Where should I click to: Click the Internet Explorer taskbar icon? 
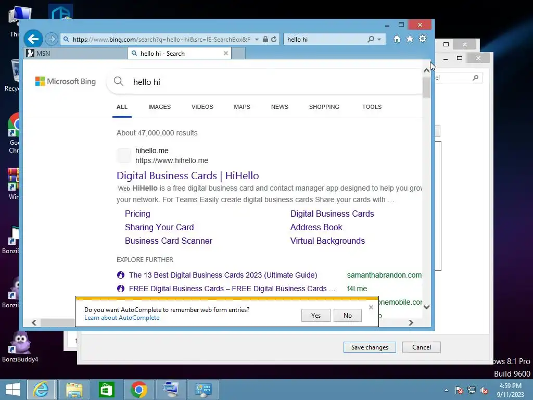pos(41,390)
